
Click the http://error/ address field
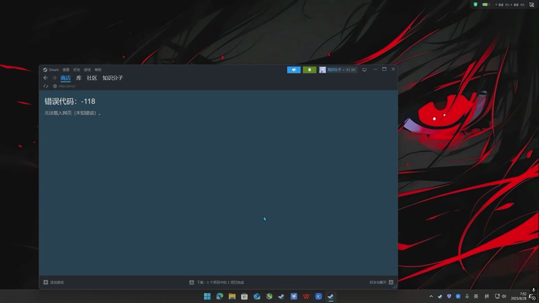67,86
